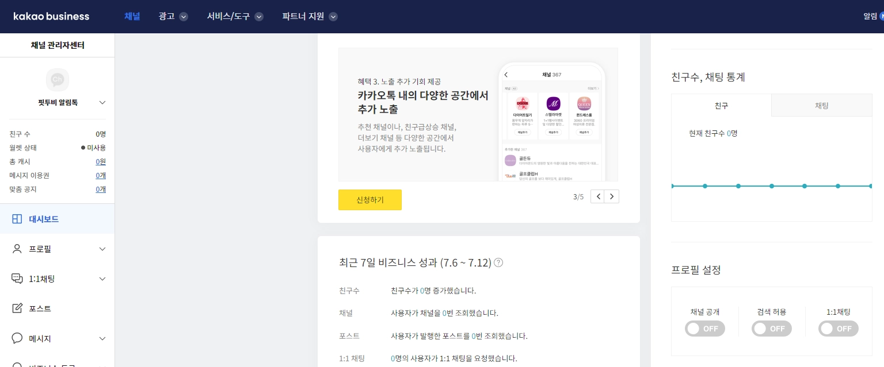This screenshot has width=884, height=367.
Task: Click the 핏투비 알림톡 channel name
Action: 58,102
